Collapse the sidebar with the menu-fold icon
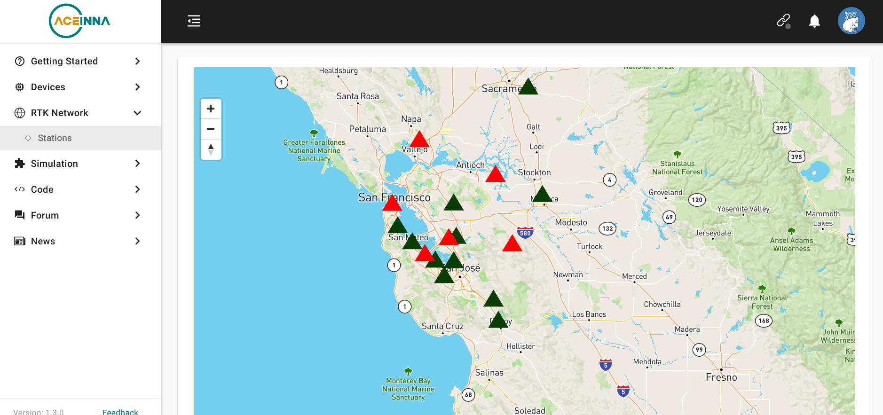883x415 pixels. [x=194, y=21]
